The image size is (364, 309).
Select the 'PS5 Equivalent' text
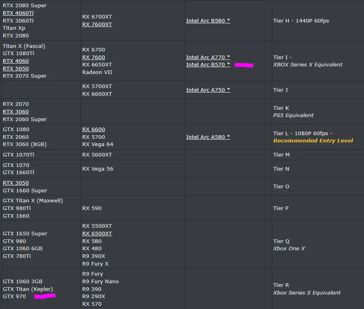coord(293,115)
